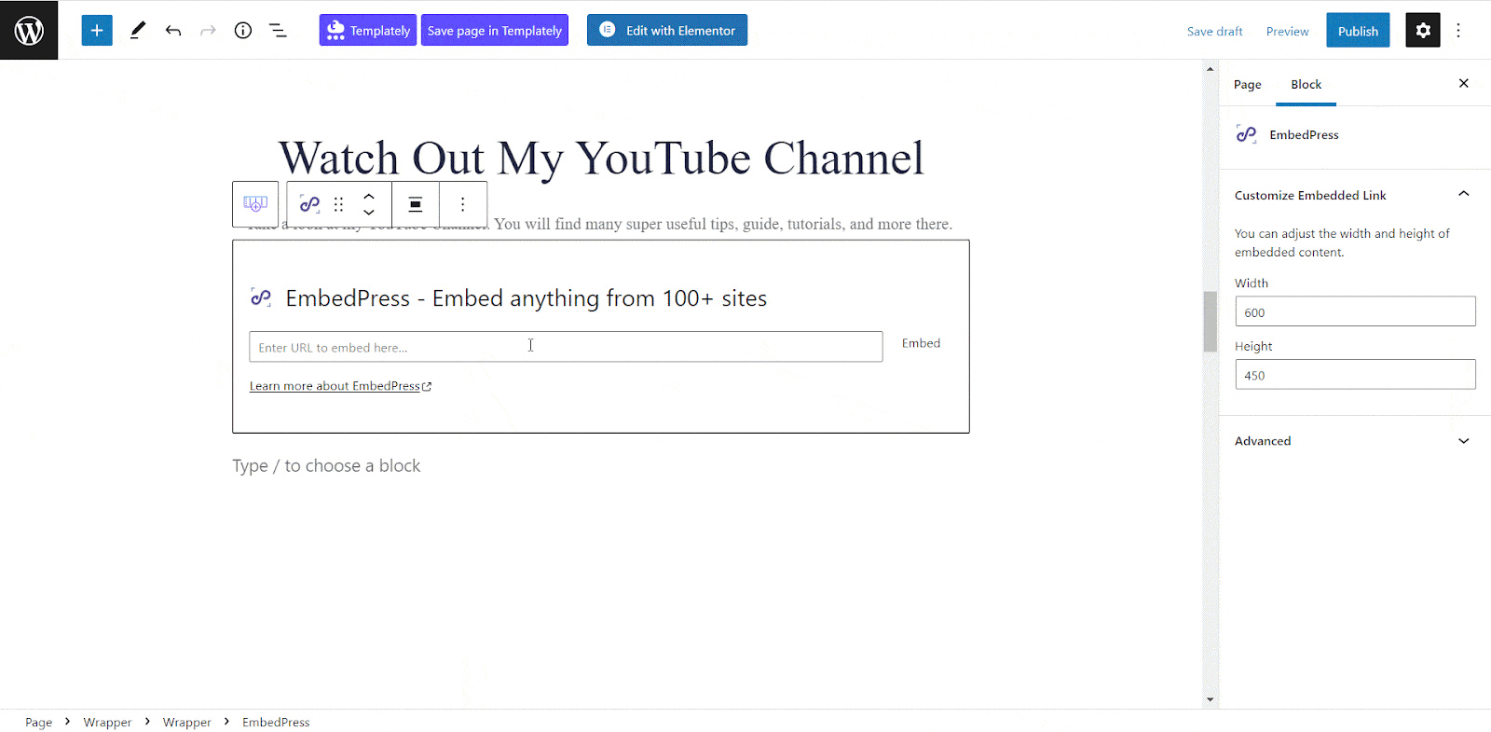Focus the Enter URL to embed field
Screen dimensions: 1491x732
[x=565, y=347]
